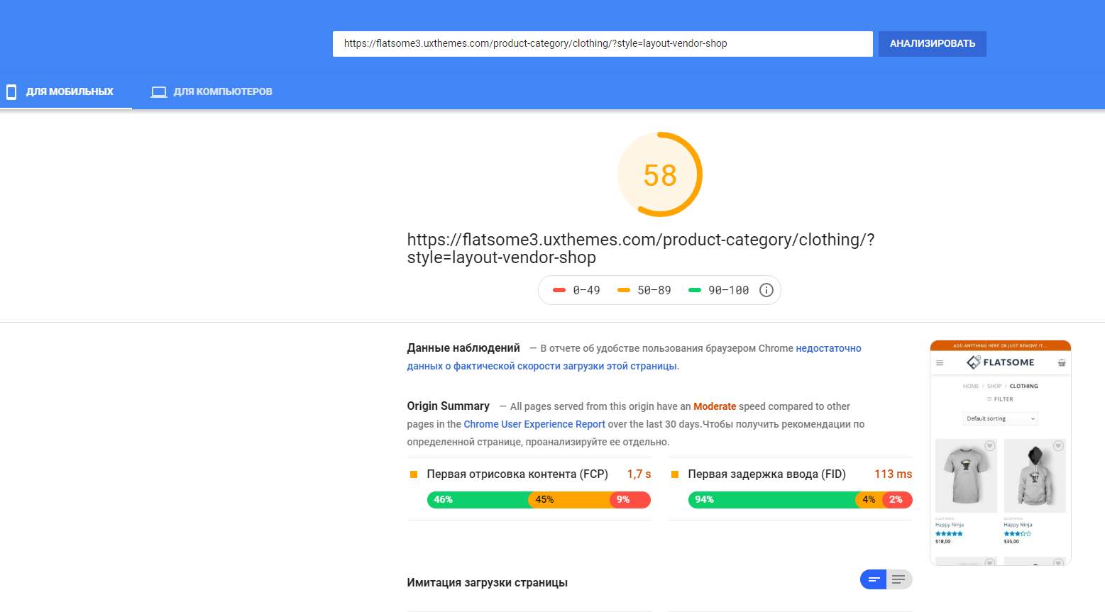This screenshot has height=612, width=1105.
Task: Click the АНАЛИЗИРОВАТЬ button
Action: pos(933,44)
